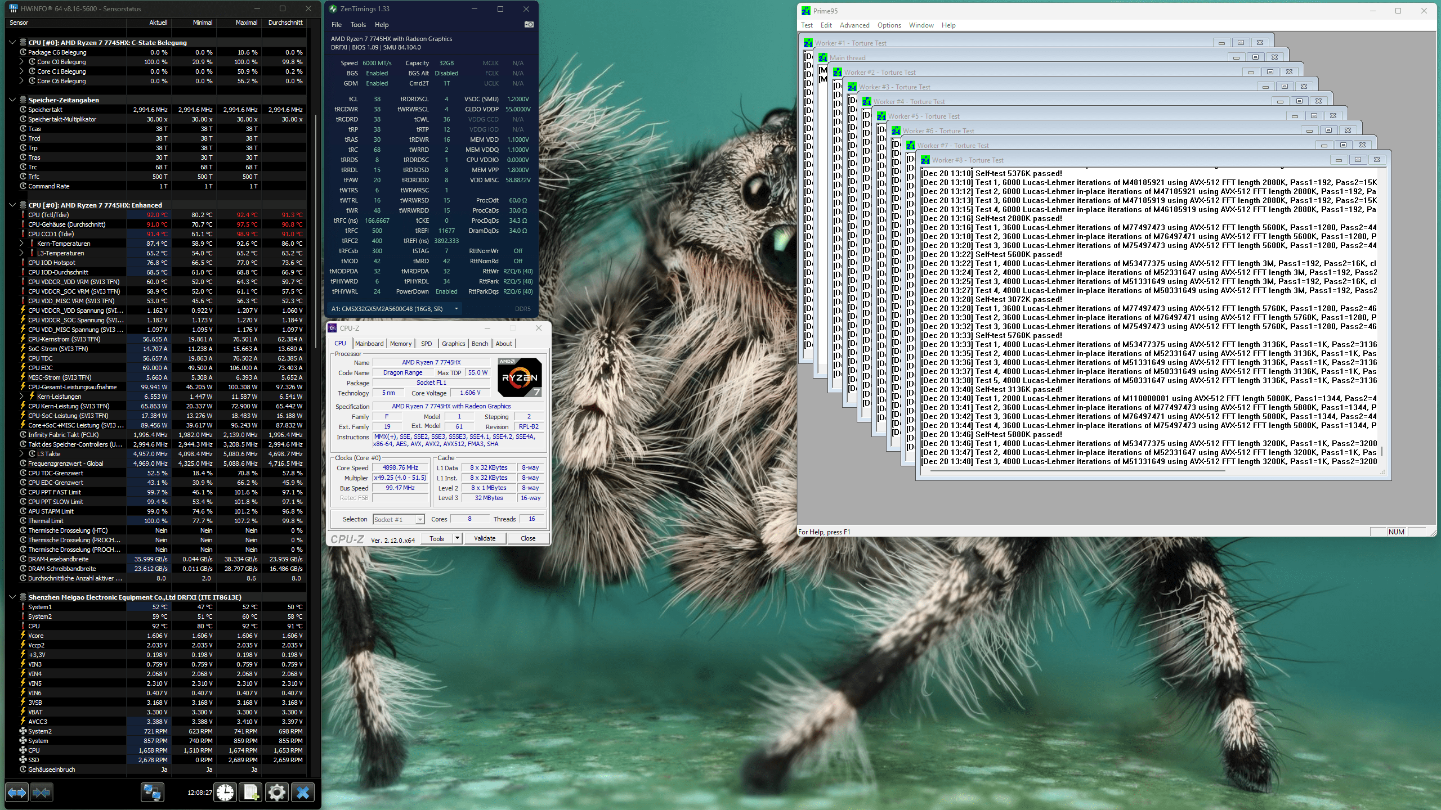
Task: Expand L3-Temperaturen row
Action: point(21,253)
